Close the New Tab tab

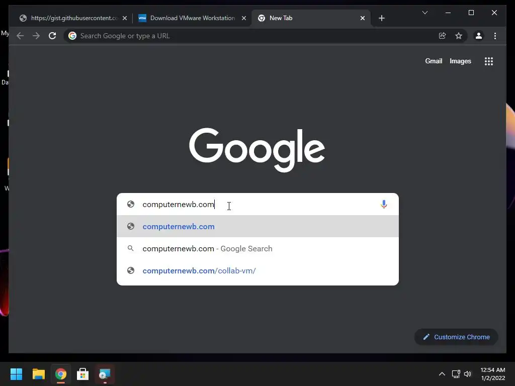pos(362,18)
